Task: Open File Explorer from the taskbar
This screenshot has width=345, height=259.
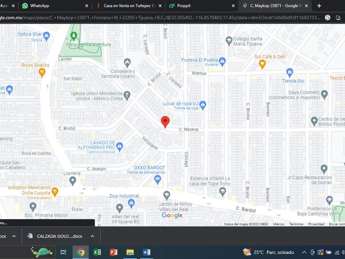Action: pyautogui.click(x=130, y=252)
